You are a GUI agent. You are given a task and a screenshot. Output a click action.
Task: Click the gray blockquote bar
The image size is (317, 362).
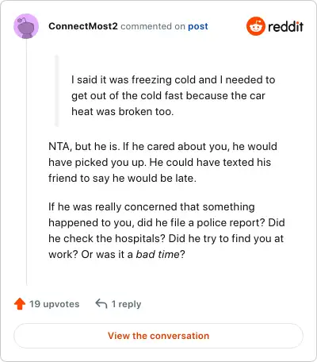(x=56, y=90)
